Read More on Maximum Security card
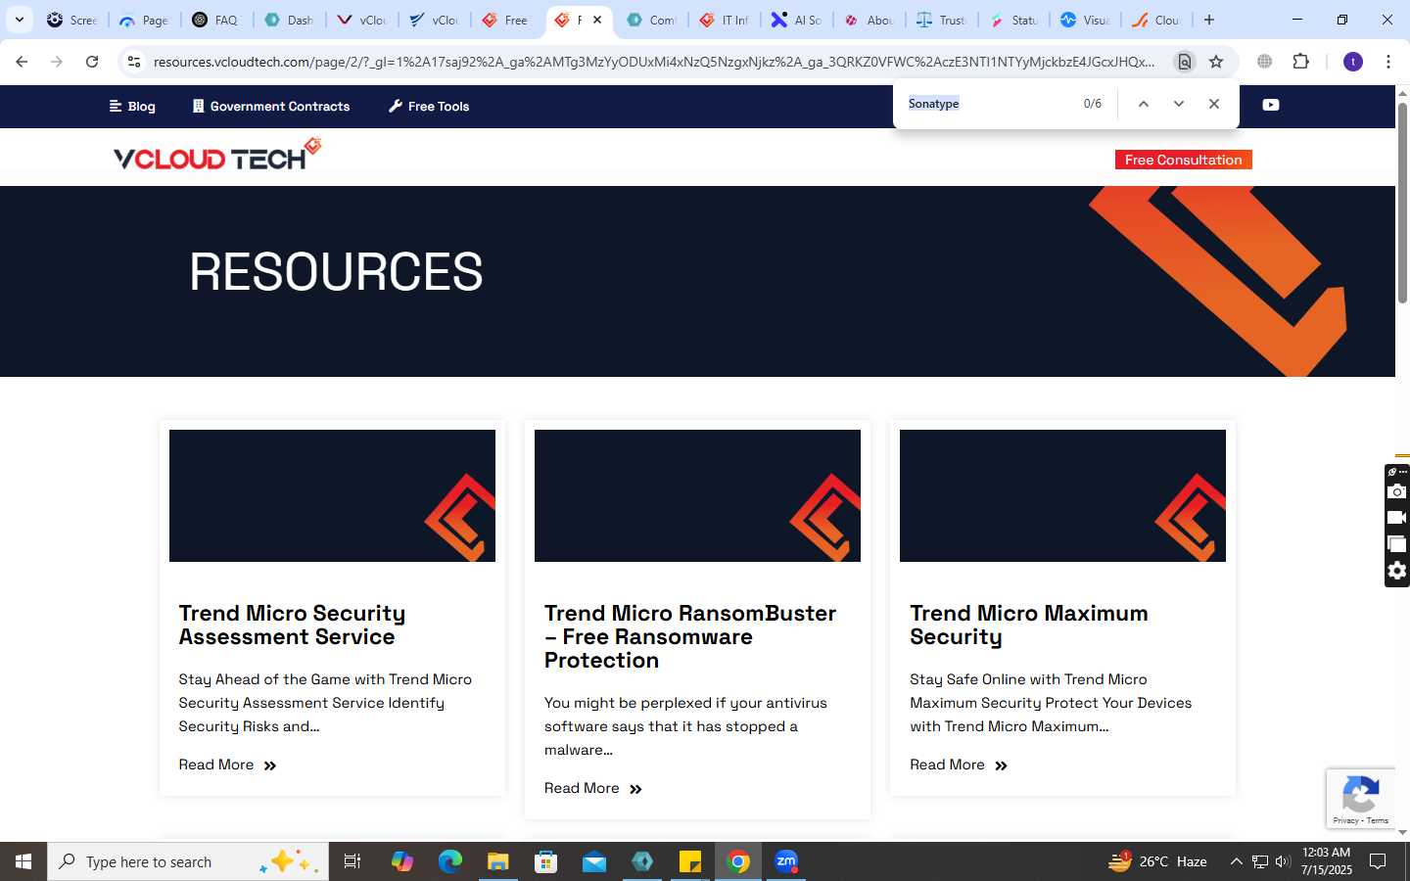Image resolution: width=1410 pixels, height=881 pixels. click(x=959, y=765)
